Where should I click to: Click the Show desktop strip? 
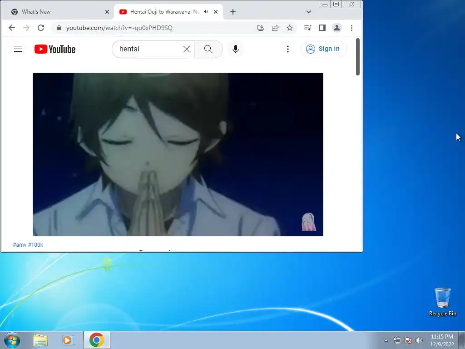462,340
